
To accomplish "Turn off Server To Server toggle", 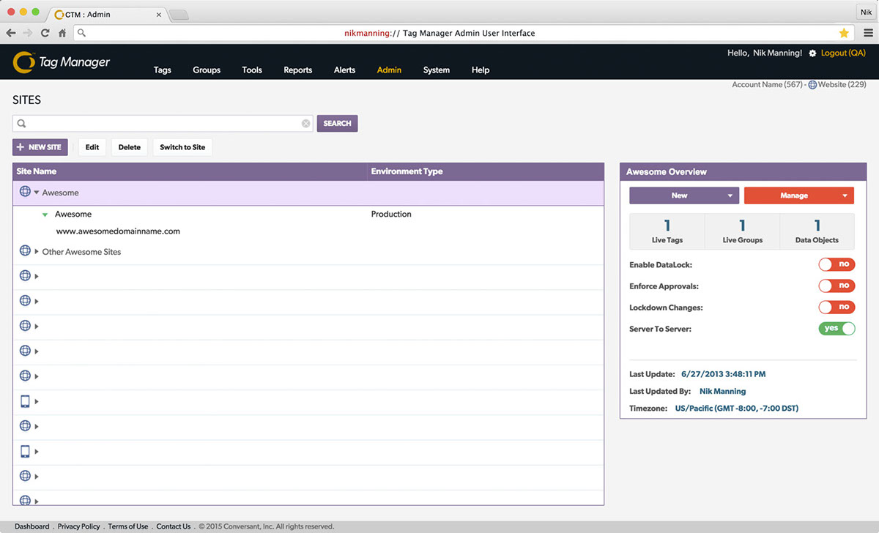I will (837, 329).
